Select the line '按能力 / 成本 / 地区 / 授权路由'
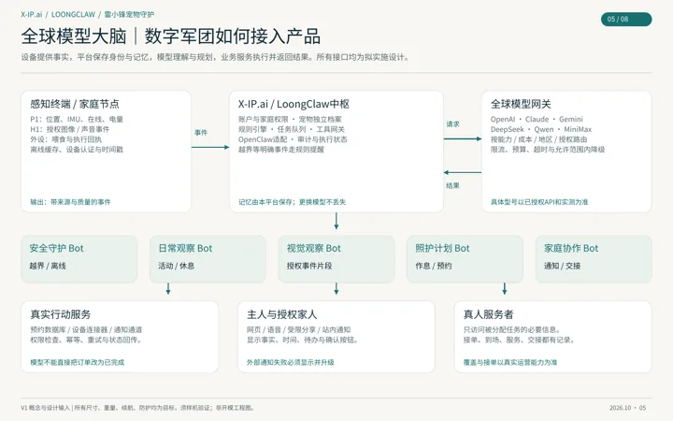The width and height of the screenshot is (673, 421). (x=539, y=139)
